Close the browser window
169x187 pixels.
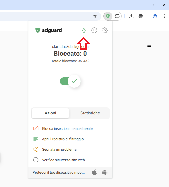click(164, 5)
